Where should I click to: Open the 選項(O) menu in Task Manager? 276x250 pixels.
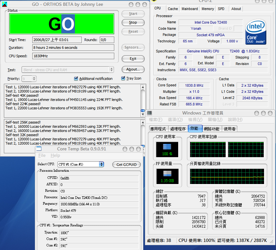[175, 120]
